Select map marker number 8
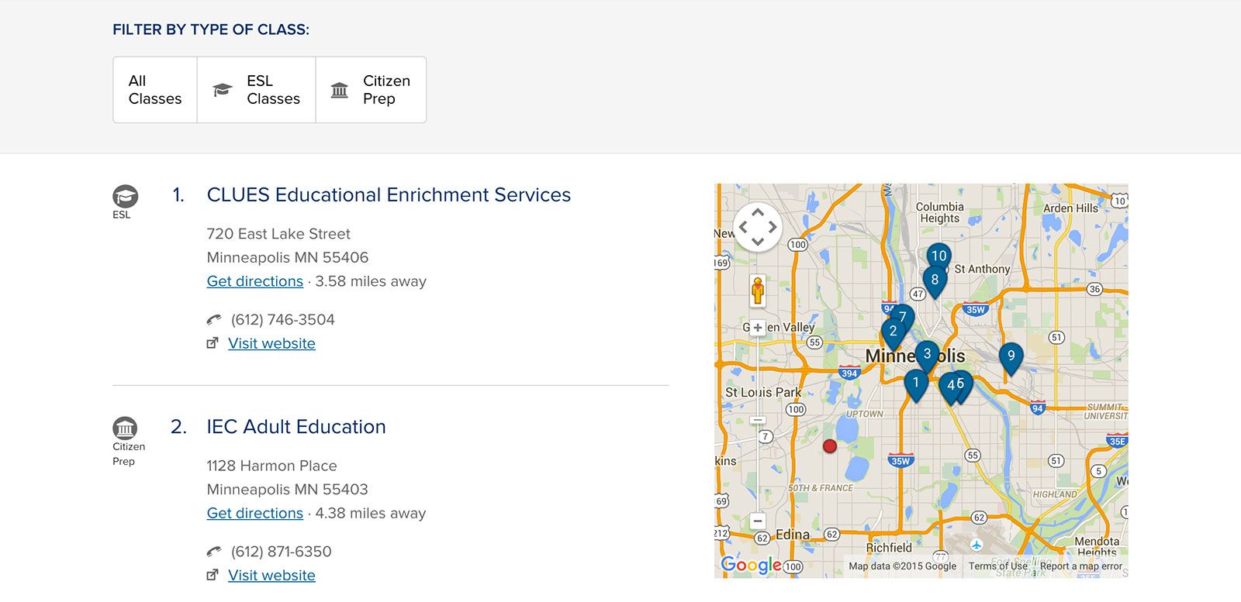The height and width of the screenshot is (602, 1241). (x=935, y=280)
